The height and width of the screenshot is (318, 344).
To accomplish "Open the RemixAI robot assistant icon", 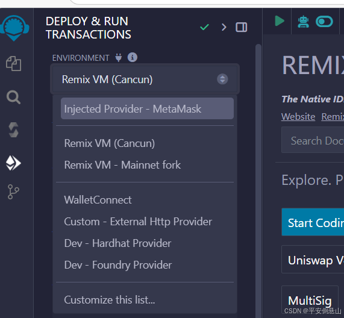I will point(303,22).
